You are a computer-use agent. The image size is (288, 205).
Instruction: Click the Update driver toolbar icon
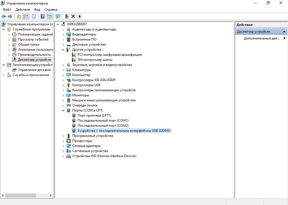pos(67,16)
